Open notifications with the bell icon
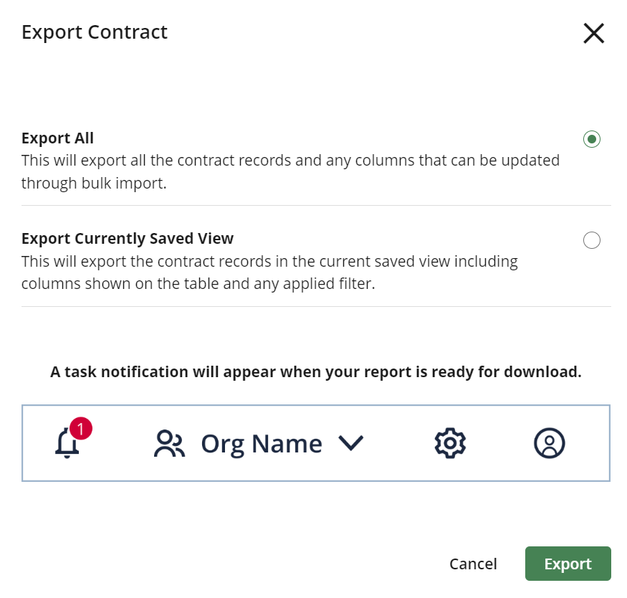Image resolution: width=627 pixels, height=598 pixels. tap(67, 443)
